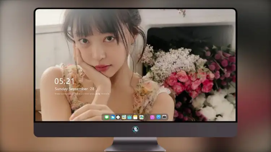
Task: Click the Sunday September 28 date text
Action: [x=74, y=89]
